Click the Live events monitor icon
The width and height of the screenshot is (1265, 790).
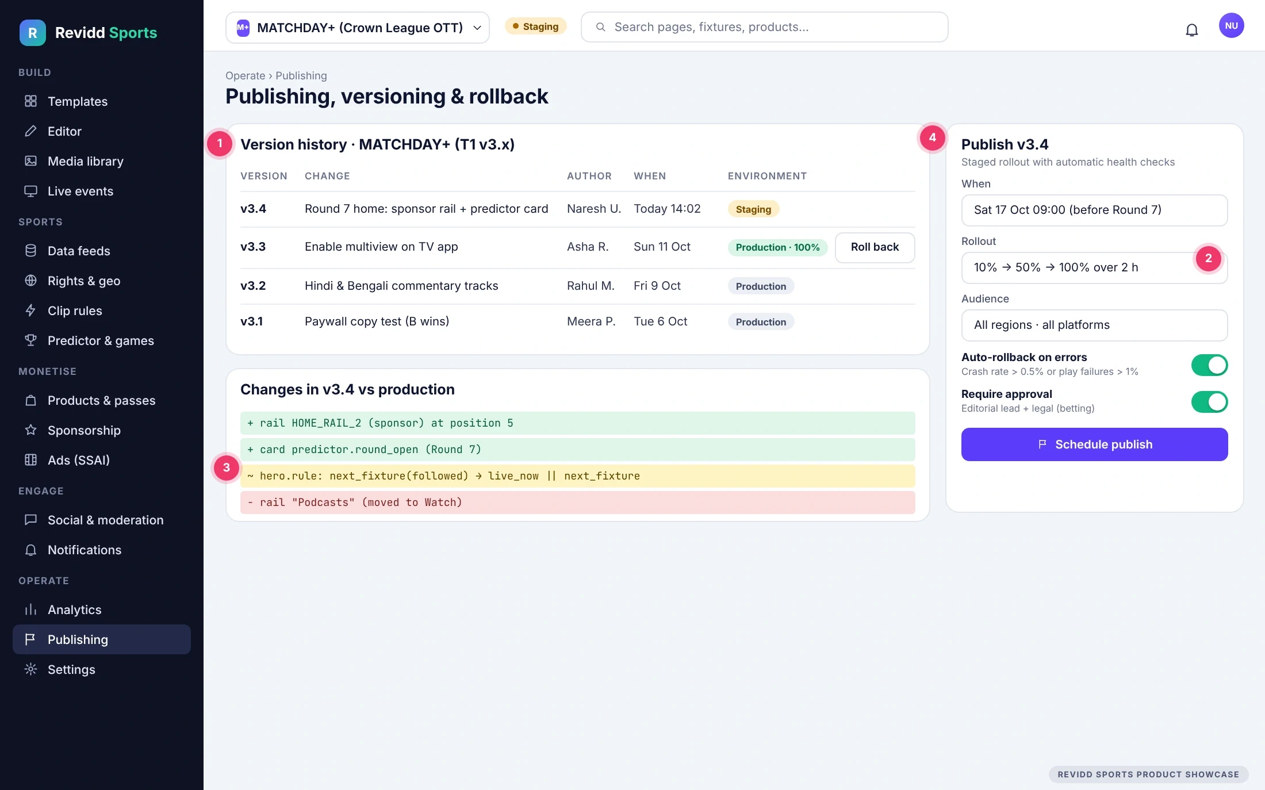30,191
